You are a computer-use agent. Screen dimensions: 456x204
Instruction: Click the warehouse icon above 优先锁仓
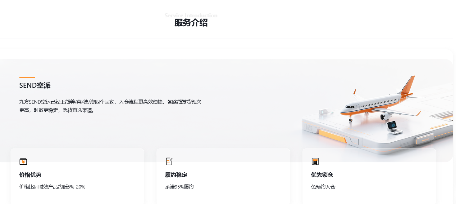coord(315,161)
